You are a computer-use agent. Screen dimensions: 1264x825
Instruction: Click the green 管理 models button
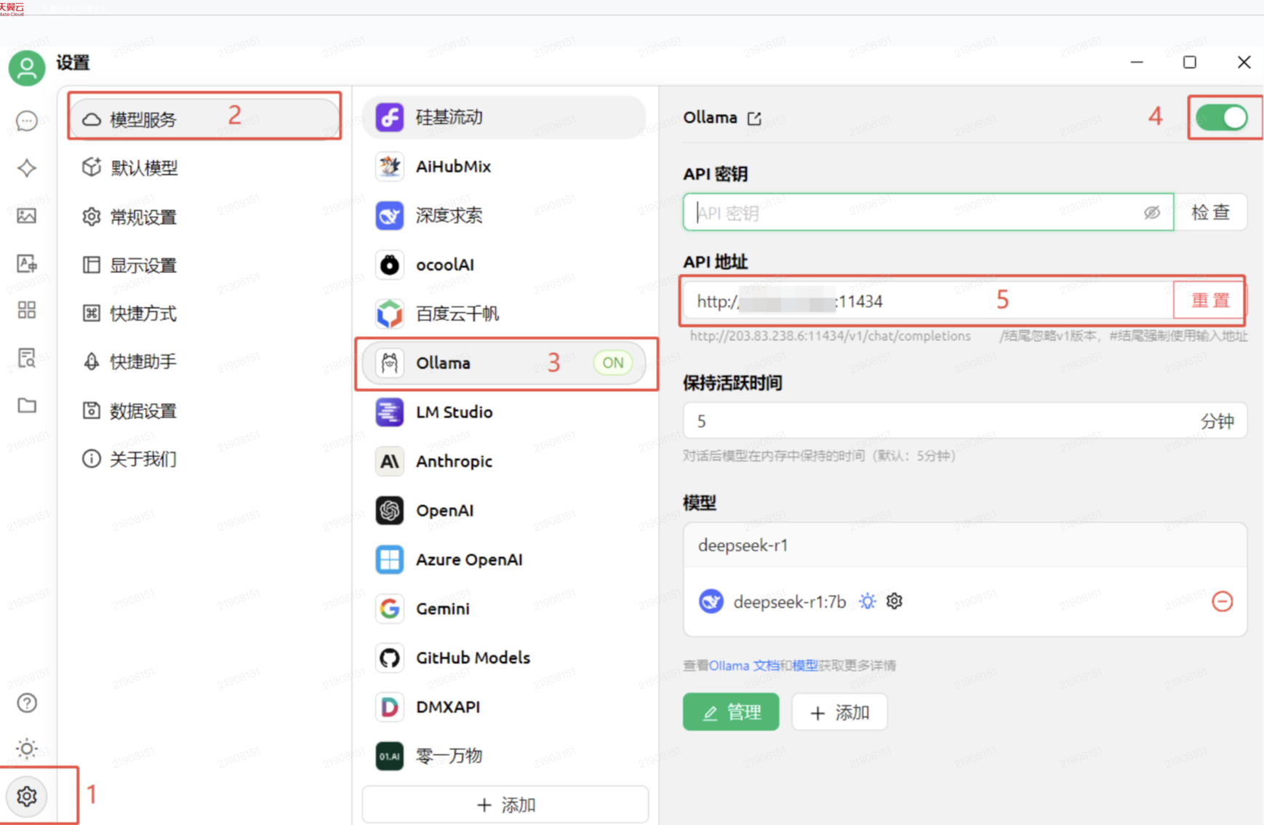tap(731, 712)
